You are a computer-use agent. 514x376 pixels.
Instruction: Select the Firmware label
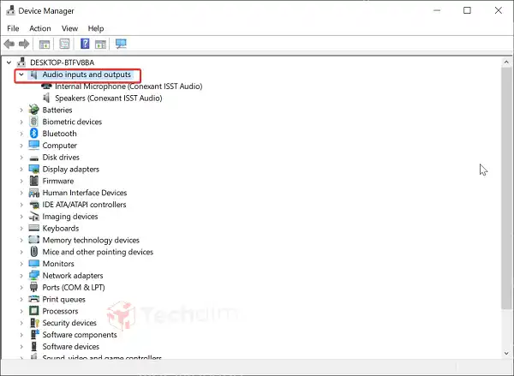[58, 181]
